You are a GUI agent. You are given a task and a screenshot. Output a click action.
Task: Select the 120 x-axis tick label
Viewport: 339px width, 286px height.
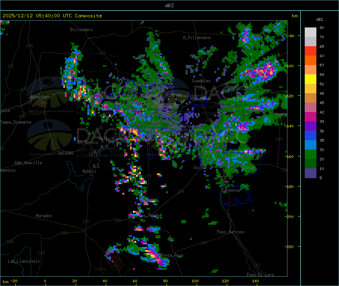coord(225,281)
